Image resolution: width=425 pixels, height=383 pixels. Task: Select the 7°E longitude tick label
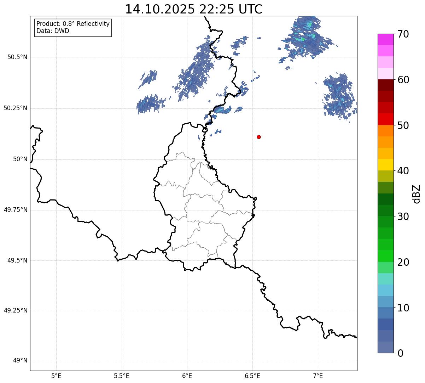coord(318,376)
